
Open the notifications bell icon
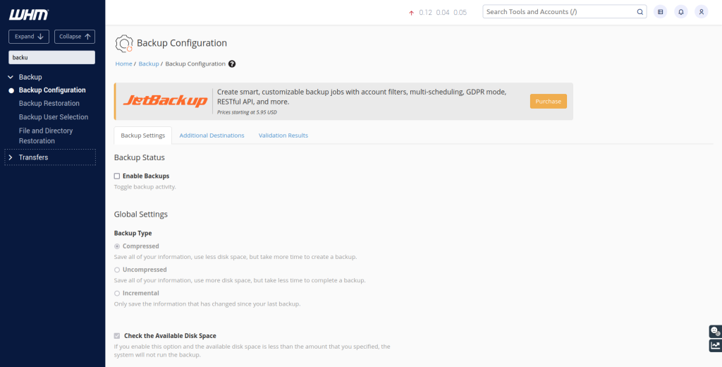click(680, 12)
